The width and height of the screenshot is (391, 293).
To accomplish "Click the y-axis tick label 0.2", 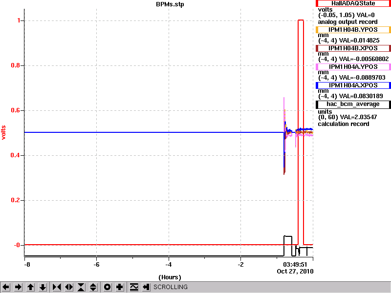I will [16, 200].
